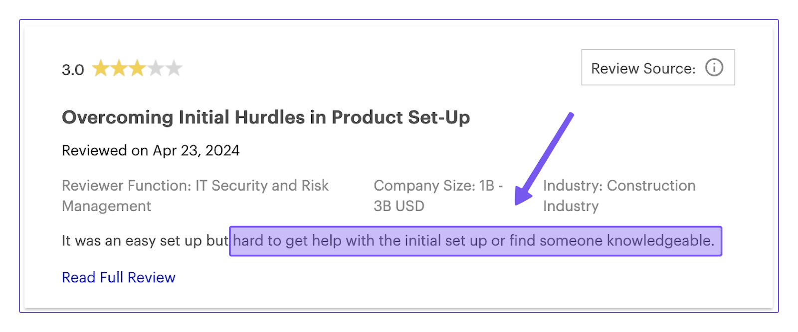Click the Overcoming Initial Hurdles review title
798x332 pixels.
click(x=265, y=117)
